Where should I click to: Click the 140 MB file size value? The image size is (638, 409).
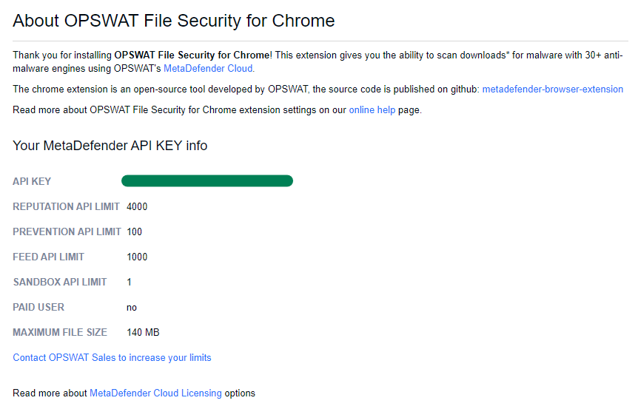pyautogui.click(x=143, y=332)
